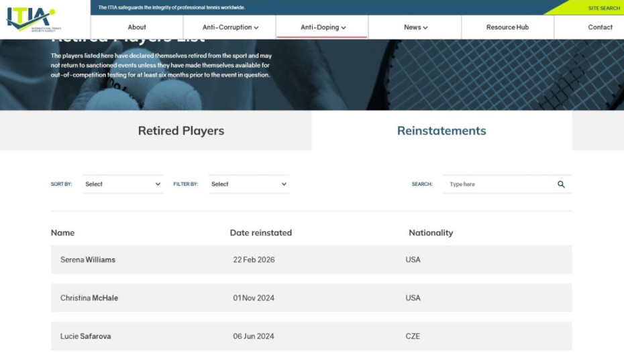Screen dimensions: 624x352
Task: Expand the News dropdown menu
Action: 415,27
